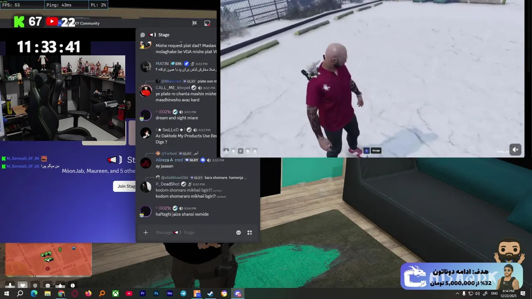Open the apps launcher in message bar
The width and height of the screenshot is (532, 299).
tap(250, 233)
